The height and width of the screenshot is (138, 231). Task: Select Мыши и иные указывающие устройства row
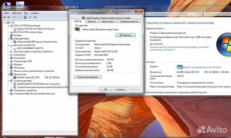tap(34, 71)
